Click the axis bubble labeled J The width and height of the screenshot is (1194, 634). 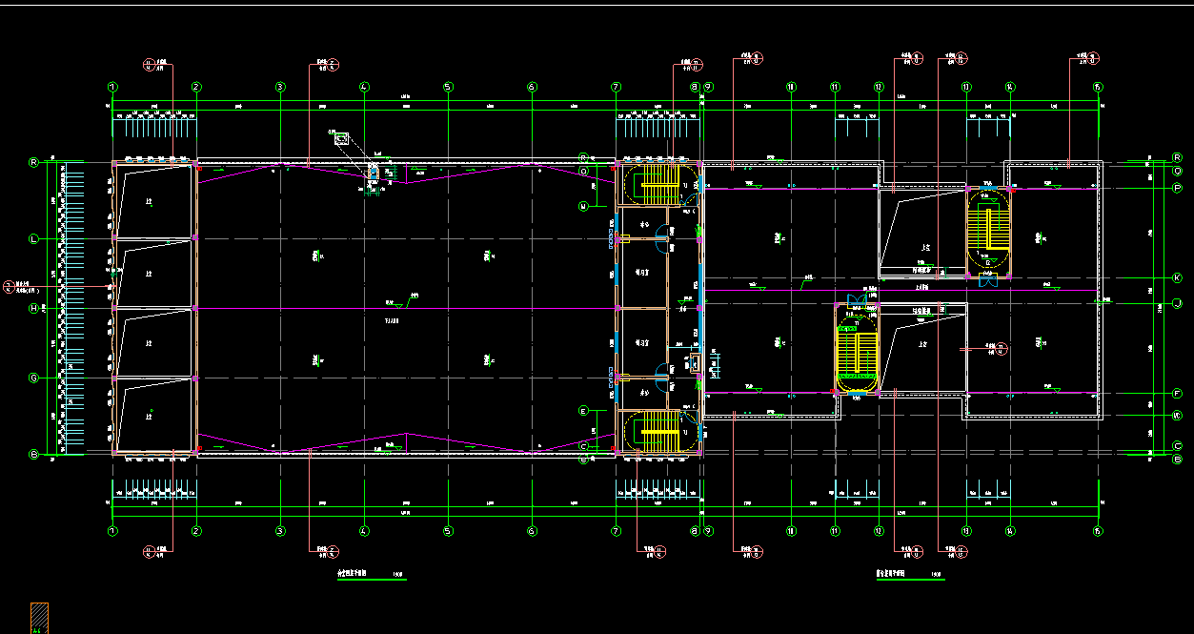click(1177, 303)
